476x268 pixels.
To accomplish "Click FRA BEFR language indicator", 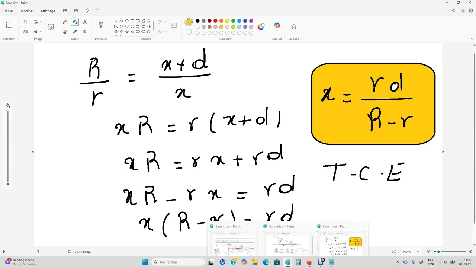I will (431, 262).
